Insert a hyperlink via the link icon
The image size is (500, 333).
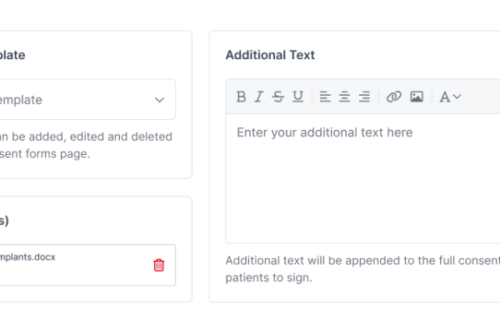click(x=394, y=97)
